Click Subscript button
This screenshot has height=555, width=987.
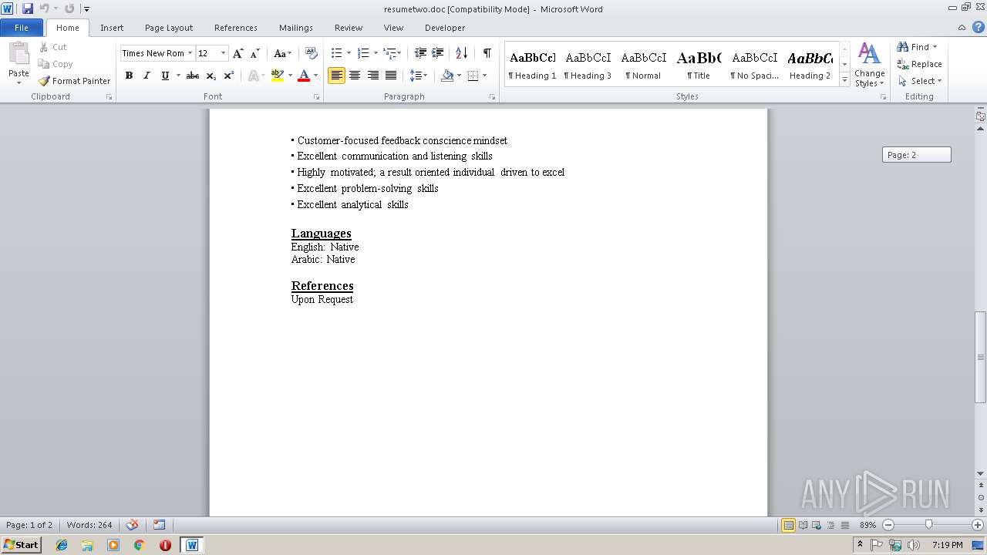[x=211, y=76]
